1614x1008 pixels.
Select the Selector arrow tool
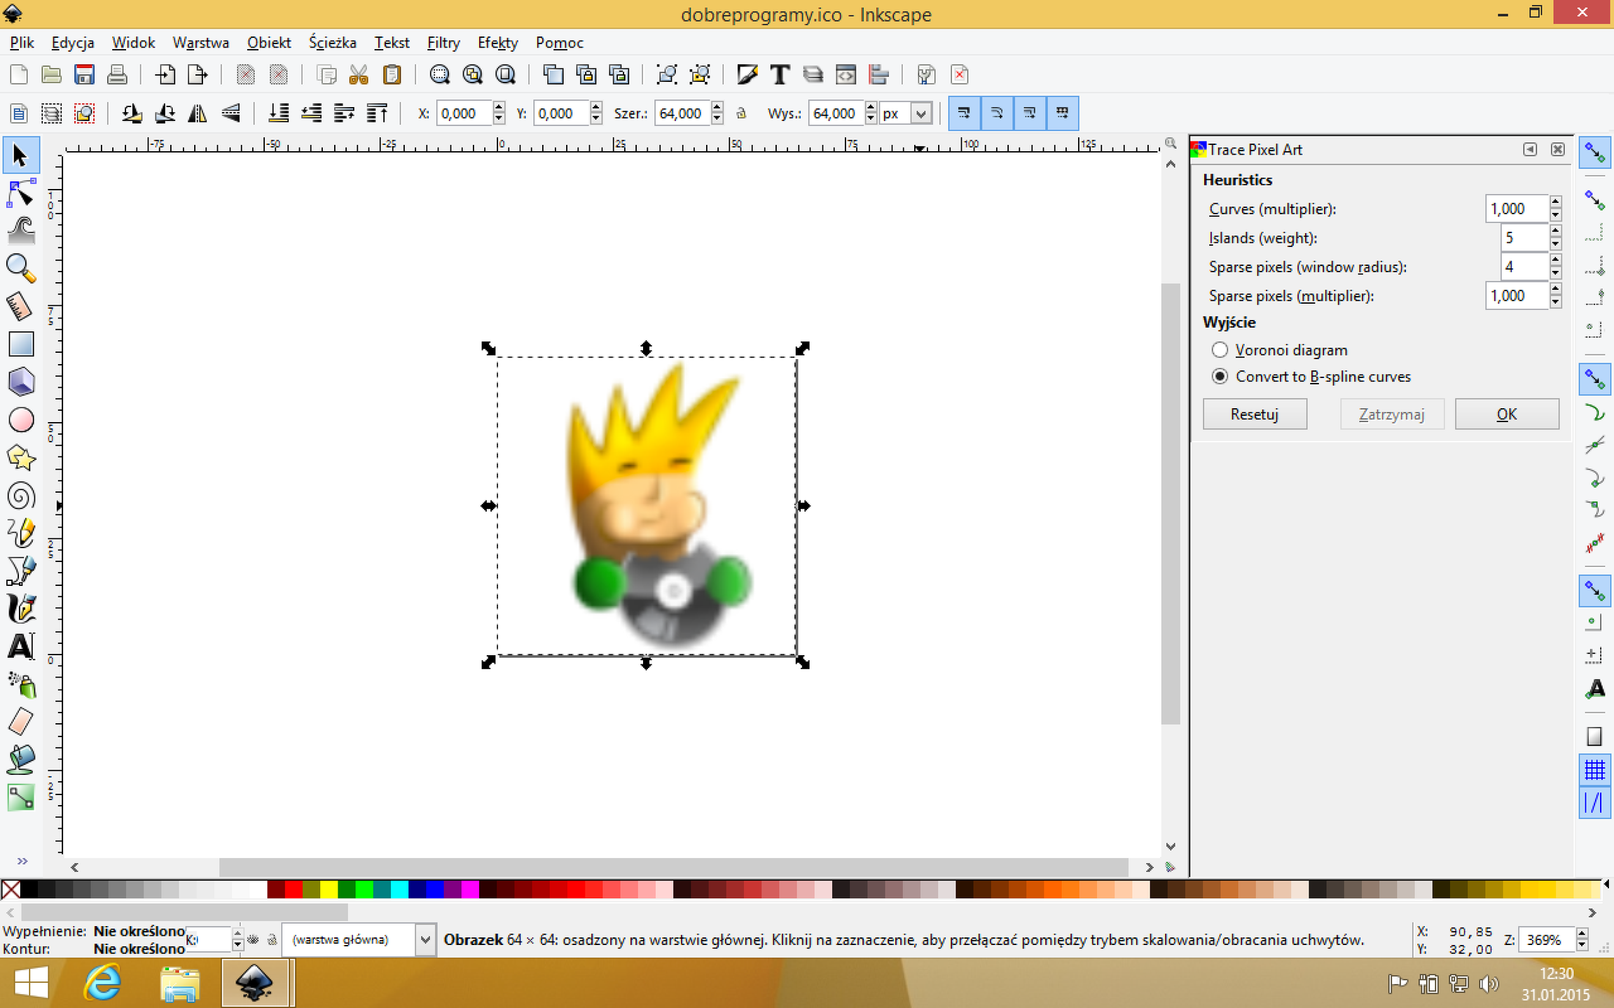21,155
